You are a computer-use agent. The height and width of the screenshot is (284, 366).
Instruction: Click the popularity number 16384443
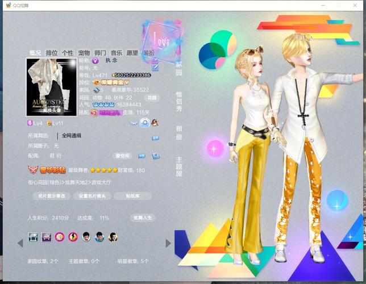click(x=129, y=105)
